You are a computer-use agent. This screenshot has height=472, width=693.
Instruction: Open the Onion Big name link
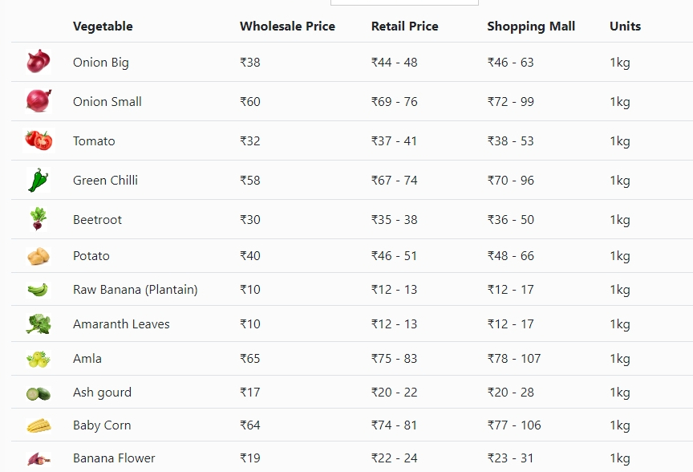point(101,63)
